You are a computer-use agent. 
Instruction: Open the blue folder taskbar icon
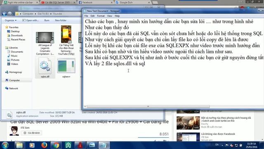pos(92,145)
